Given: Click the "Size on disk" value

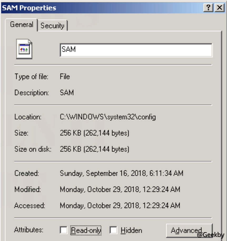Looking at the screenshot, I should (95, 149).
